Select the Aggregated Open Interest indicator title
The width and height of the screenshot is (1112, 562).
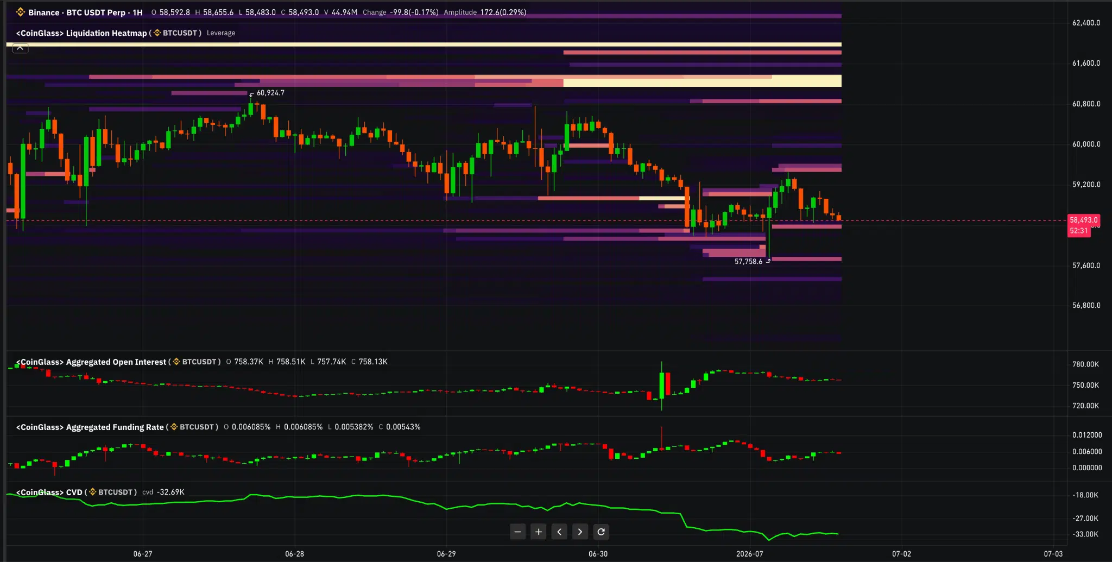click(91, 362)
